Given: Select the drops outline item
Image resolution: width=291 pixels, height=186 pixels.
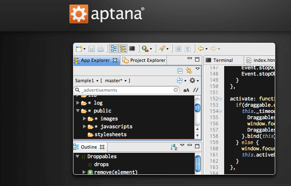Looking at the screenshot, I should pos(101,164).
